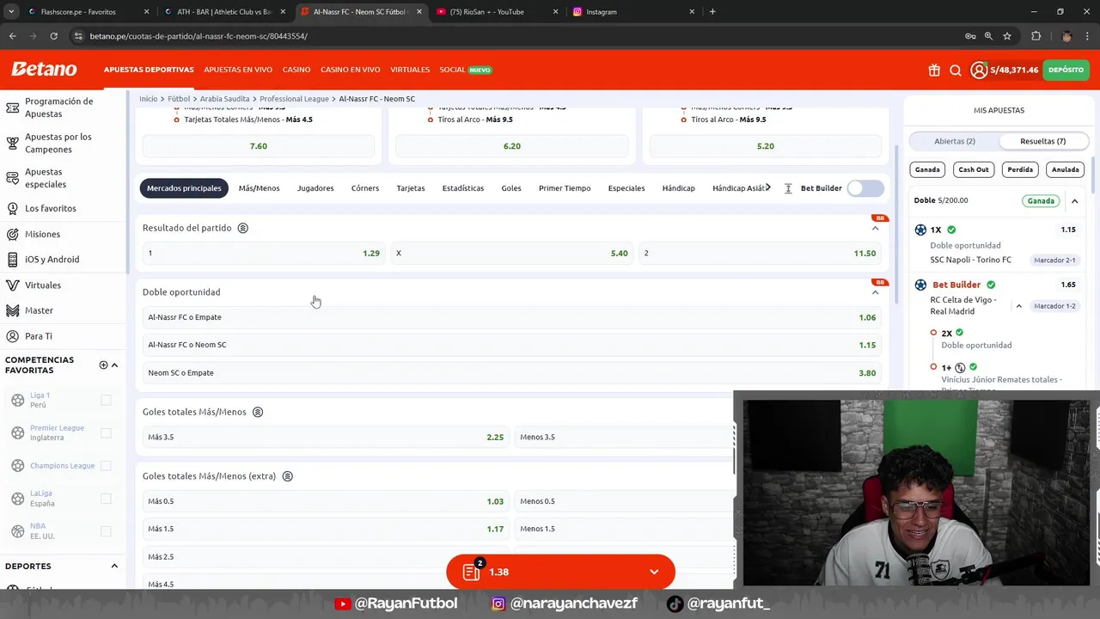Open the user account icon
Viewport: 1100px width, 619px height.
pyautogui.click(x=979, y=70)
